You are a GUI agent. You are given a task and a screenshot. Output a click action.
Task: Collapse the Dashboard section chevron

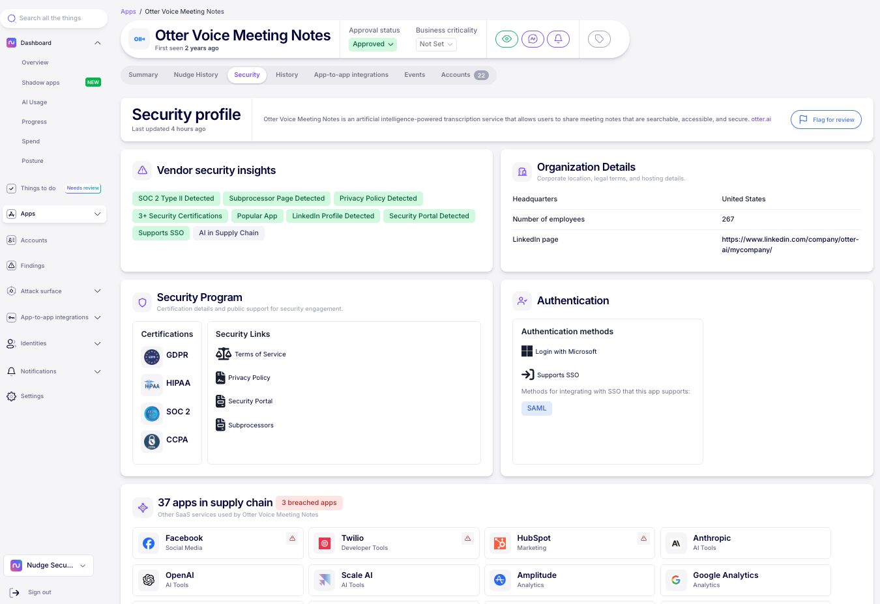tap(98, 43)
